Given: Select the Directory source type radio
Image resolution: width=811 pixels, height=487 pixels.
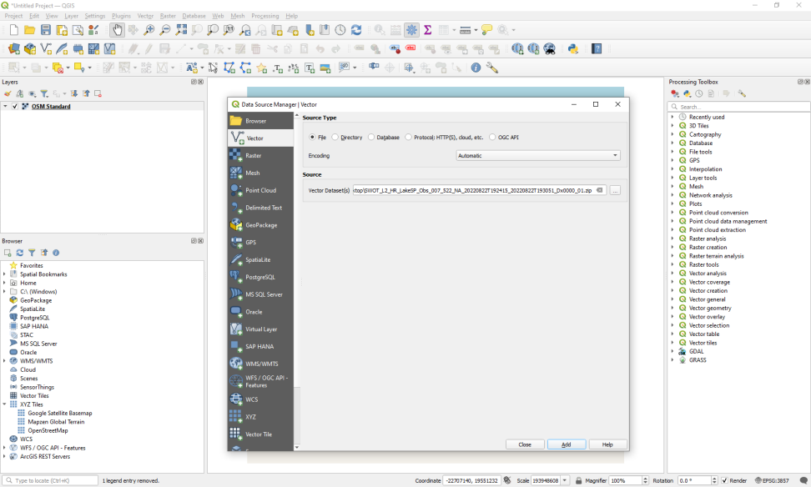Looking at the screenshot, I should [335, 137].
